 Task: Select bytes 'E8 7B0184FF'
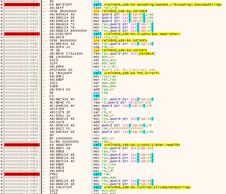61,73
